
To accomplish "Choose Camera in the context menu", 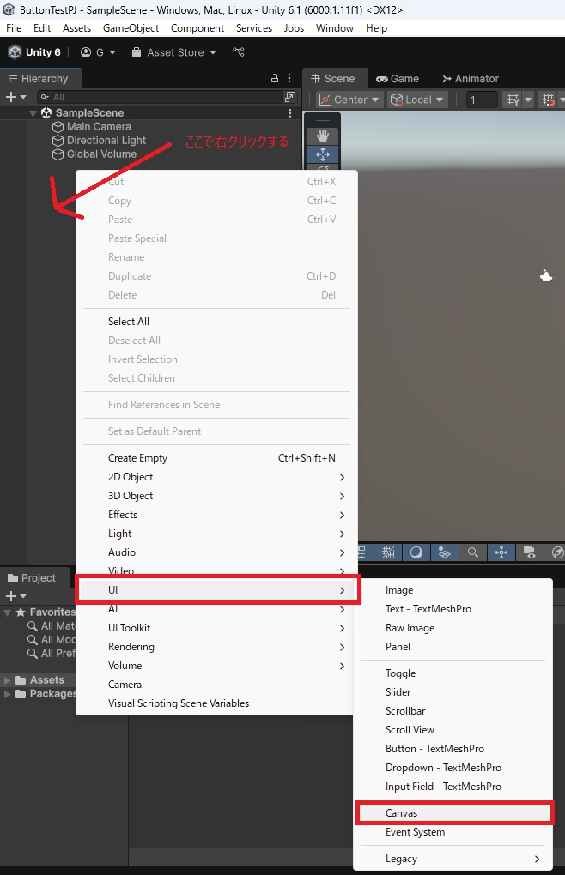I will [216, 685].
